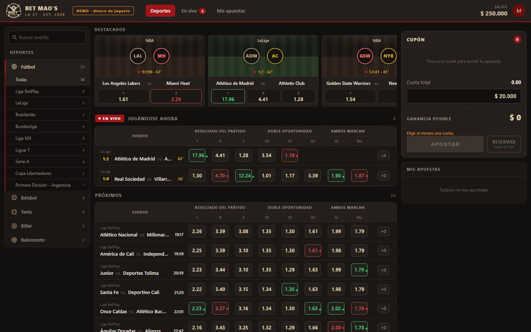Focus the Buscar evento search field
The width and height of the screenshot is (531, 332).
47,37
